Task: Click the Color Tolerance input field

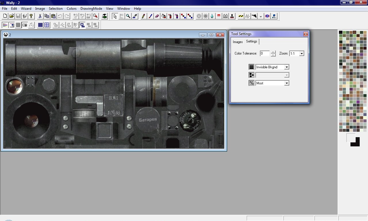Action: [264, 53]
